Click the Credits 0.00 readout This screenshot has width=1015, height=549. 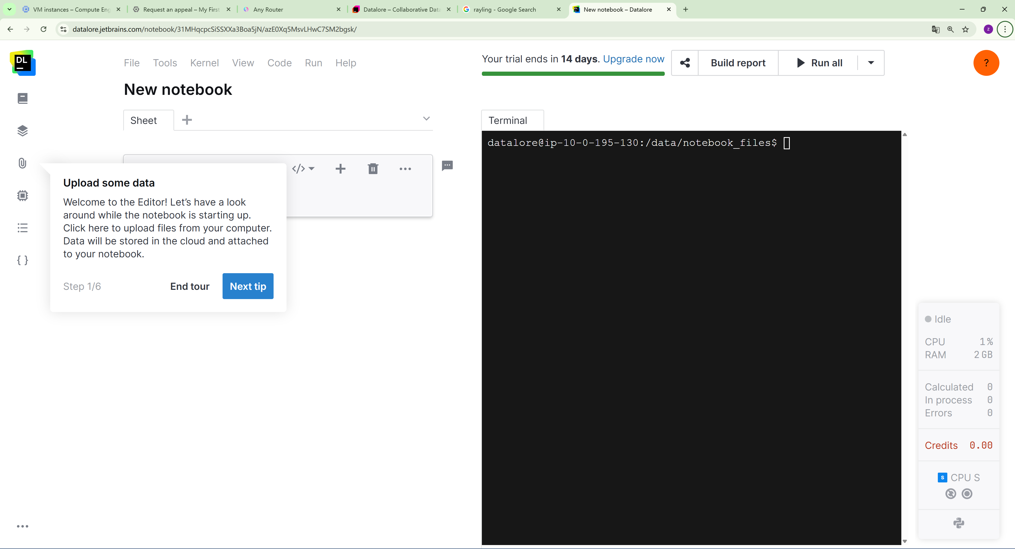pyautogui.click(x=959, y=445)
